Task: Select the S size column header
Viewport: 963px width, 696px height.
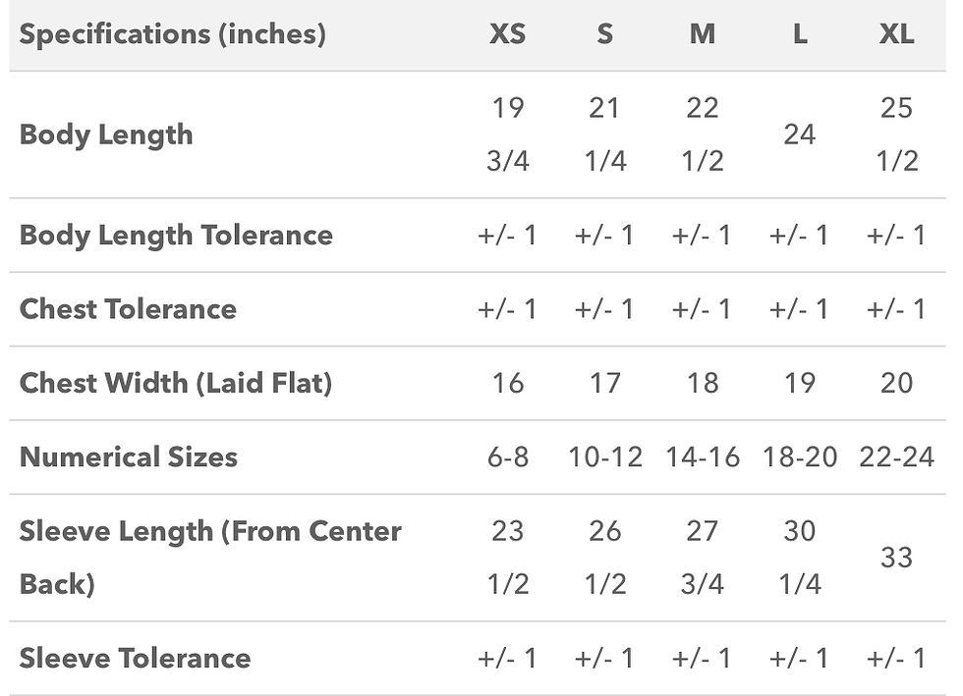Action: click(x=604, y=34)
